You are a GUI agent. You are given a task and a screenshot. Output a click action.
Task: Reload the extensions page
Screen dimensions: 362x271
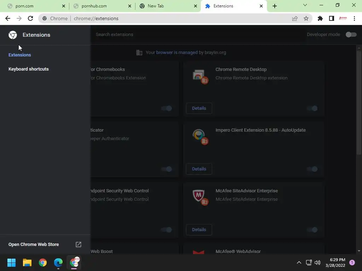30,18
